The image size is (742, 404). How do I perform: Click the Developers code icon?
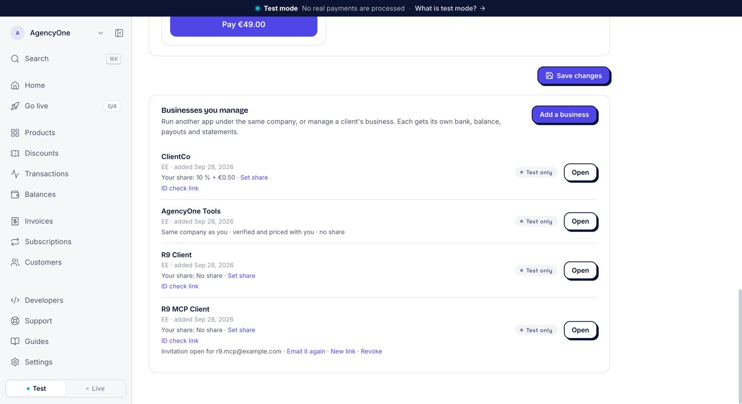coord(15,301)
